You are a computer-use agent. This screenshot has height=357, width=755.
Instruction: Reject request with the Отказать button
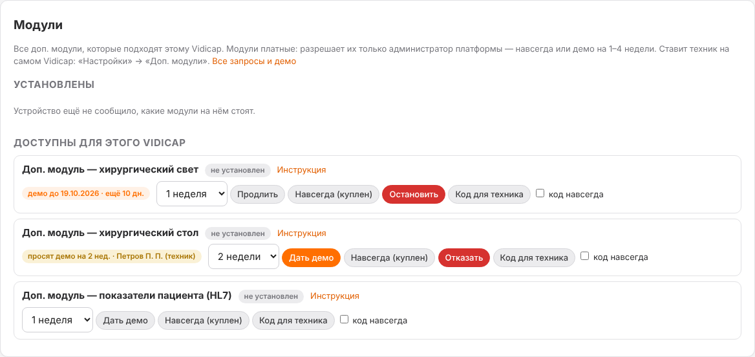click(x=463, y=257)
